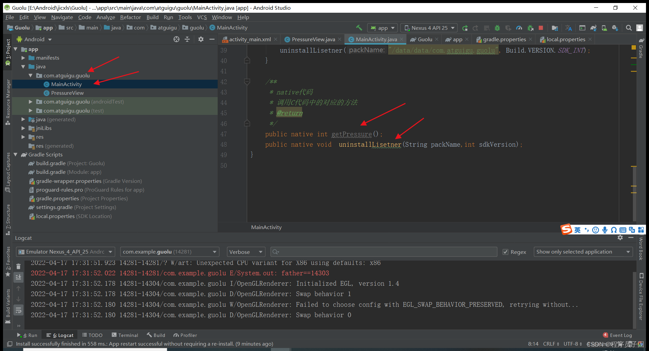Open the Nexus 4 API 25 device dropdown
The height and width of the screenshot is (351, 649).
click(429, 28)
